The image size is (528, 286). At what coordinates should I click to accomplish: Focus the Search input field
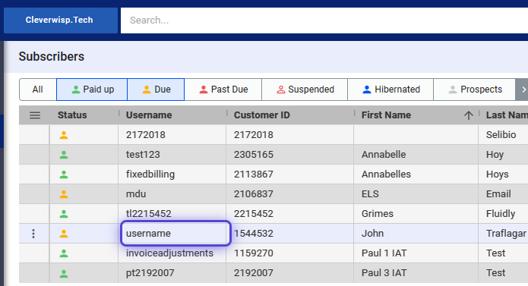(324, 20)
